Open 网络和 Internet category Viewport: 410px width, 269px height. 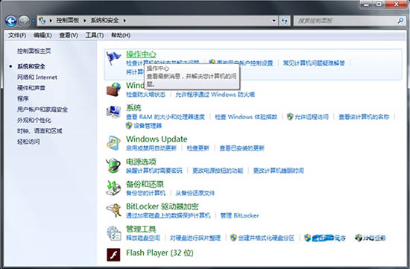37,77
